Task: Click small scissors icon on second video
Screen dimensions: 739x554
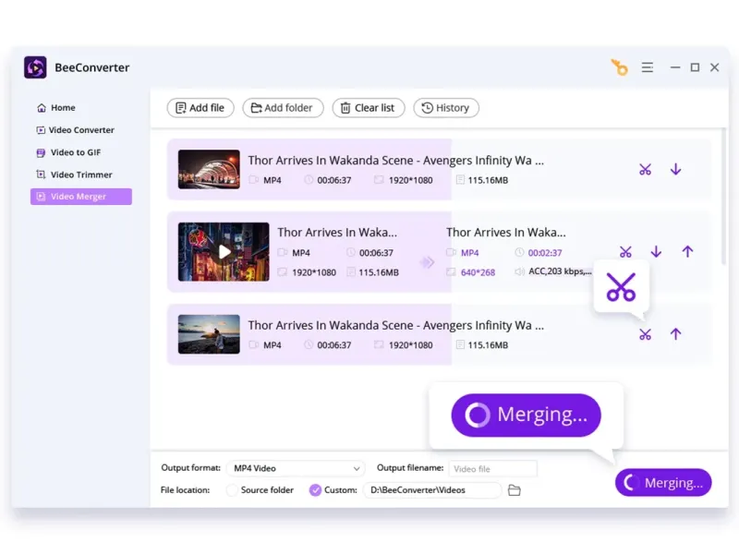Action: coord(625,252)
